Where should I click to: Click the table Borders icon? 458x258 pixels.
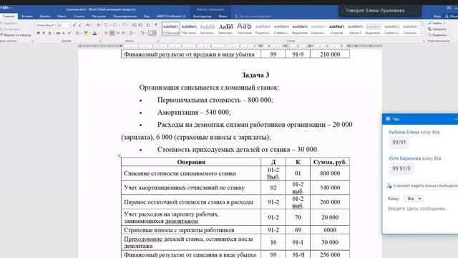click(151, 33)
